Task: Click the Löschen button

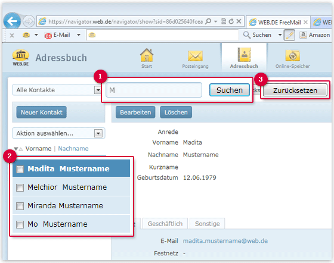Action: pyautogui.click(x=176, y=112)
